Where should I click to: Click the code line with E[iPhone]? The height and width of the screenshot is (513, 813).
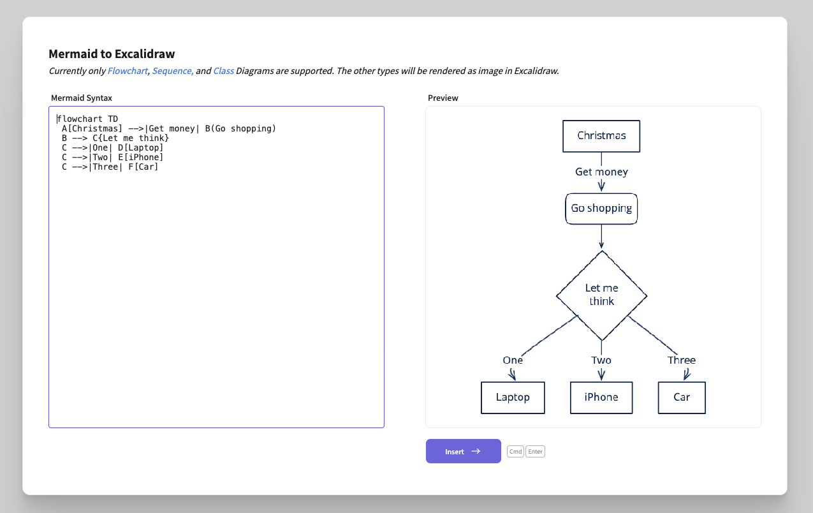click(113, 157)
